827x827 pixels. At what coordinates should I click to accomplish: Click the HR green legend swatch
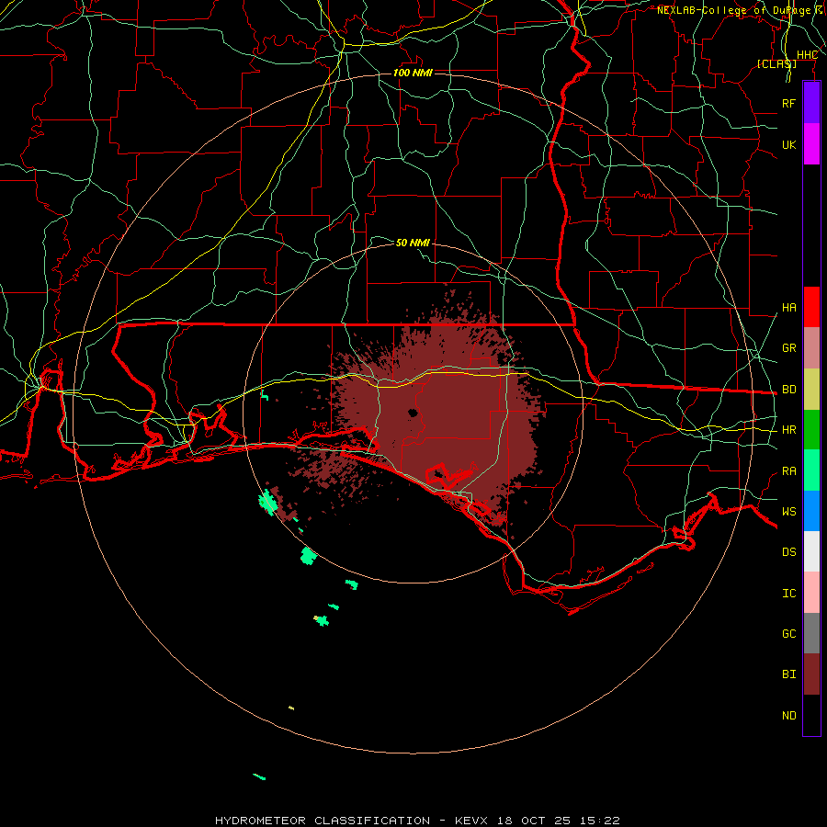[811, 430]
